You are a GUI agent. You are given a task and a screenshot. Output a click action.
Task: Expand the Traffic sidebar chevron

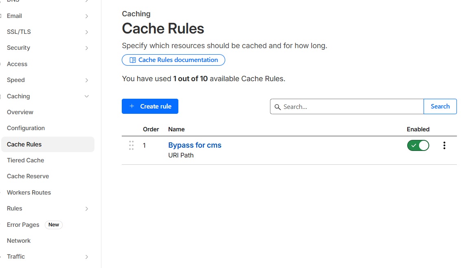pos(86,257)
